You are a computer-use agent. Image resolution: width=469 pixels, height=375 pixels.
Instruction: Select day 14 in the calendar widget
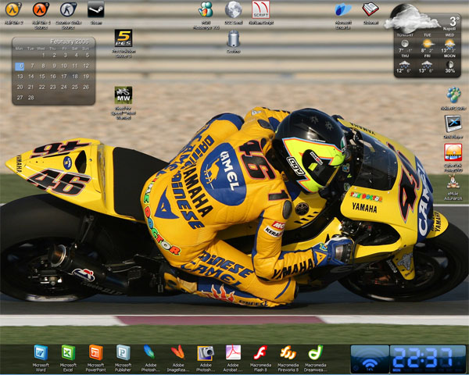click(x=30, y=77)
